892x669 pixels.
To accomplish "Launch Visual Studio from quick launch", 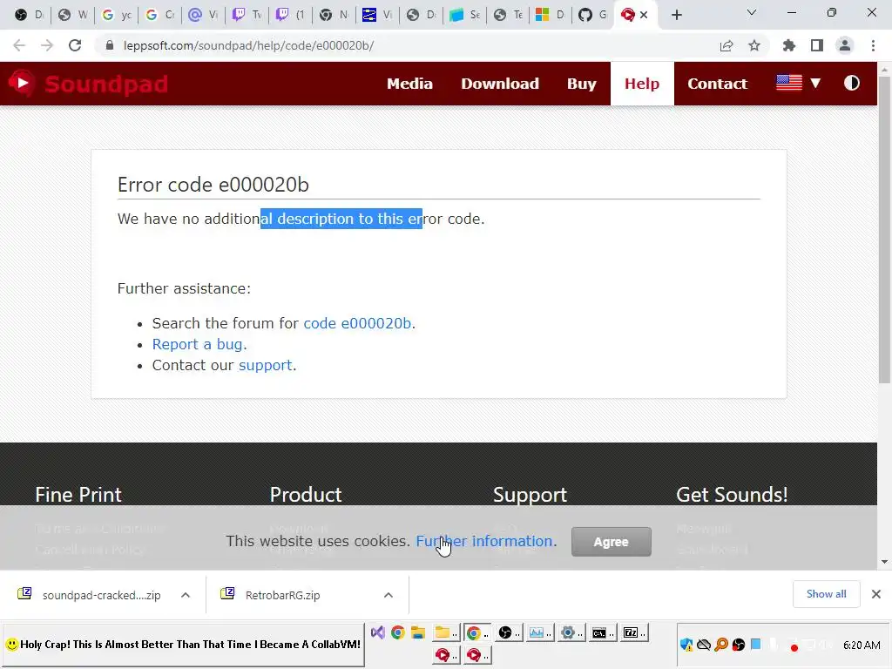I will point(378,632).
